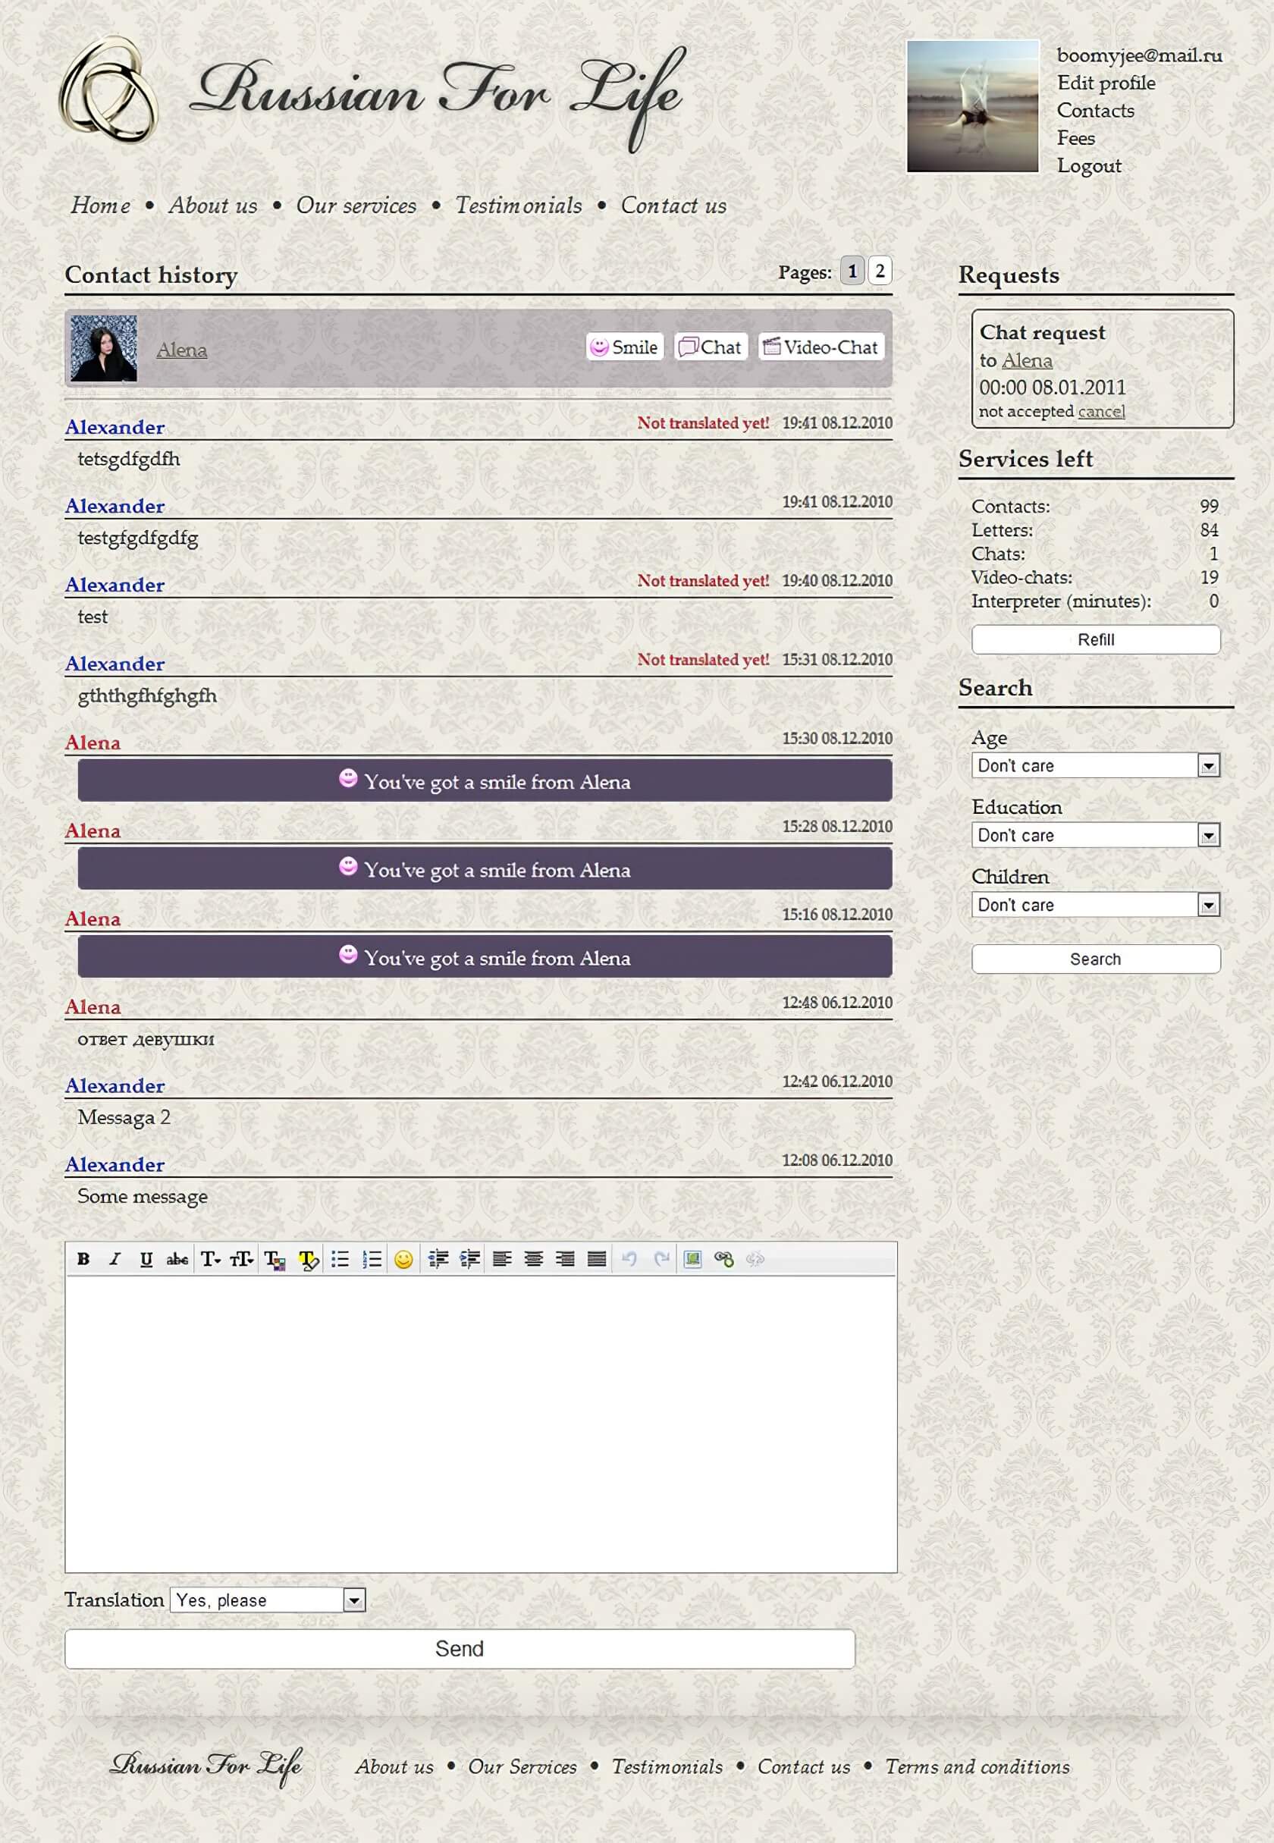Image resolution: width=1274 pixels, height=1843 pixels.
Task: Insert a numbered list
Action: click(372, 1259)
